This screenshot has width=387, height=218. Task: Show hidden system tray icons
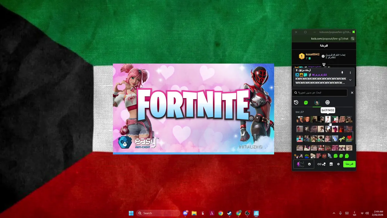pos(334,213)
